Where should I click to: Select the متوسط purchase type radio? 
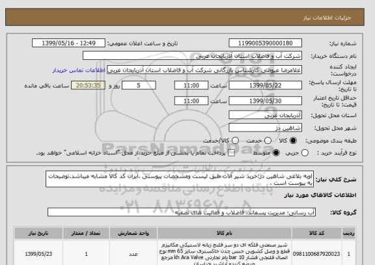276,153
